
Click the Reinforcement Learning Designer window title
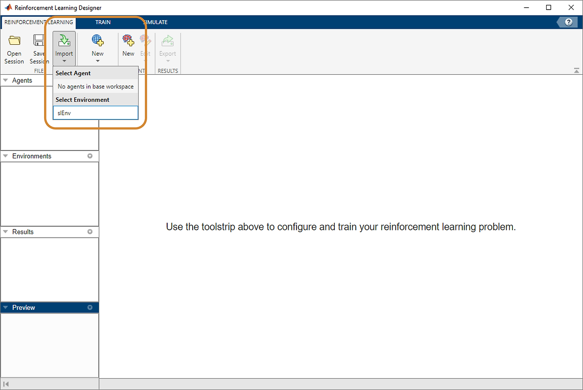coord(58,8)
